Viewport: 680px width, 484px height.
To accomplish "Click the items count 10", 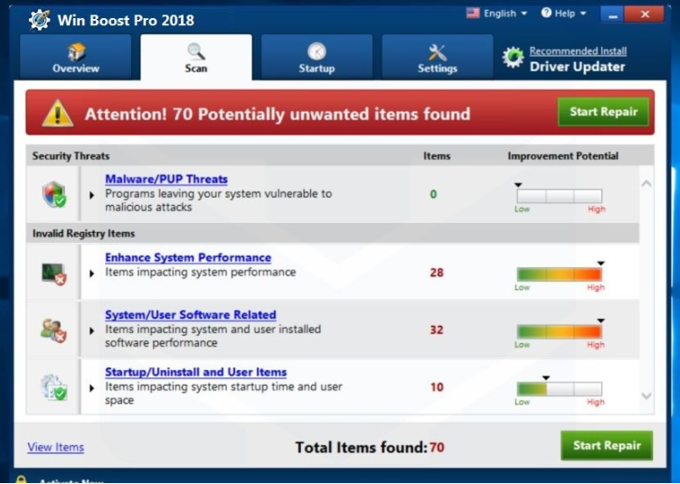I will point(437,387).
